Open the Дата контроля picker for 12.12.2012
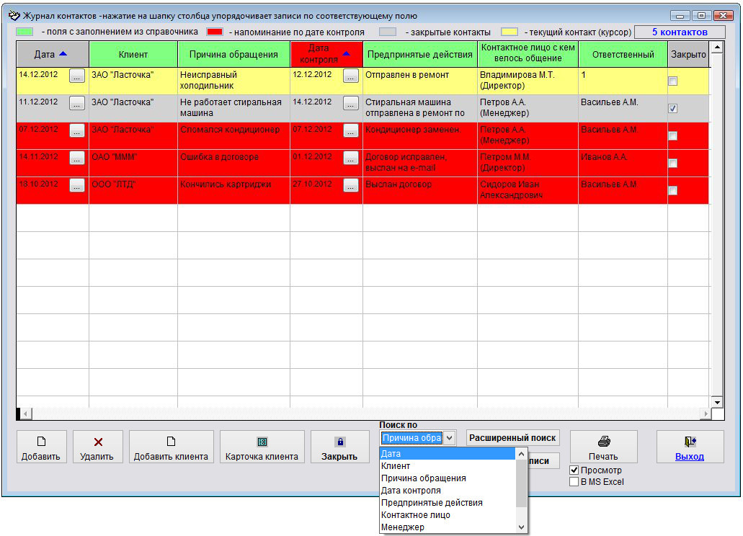Image resolution: width=743 pixels, height=536 pixels. click(351, 76)
